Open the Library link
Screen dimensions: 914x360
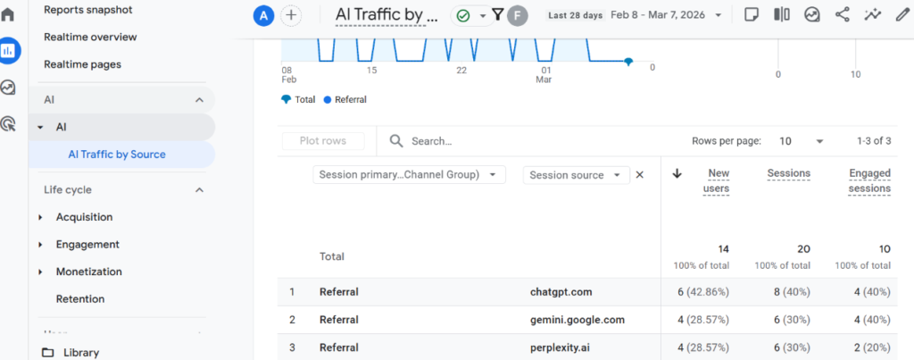pyautogui.click(x=80, y=353)
